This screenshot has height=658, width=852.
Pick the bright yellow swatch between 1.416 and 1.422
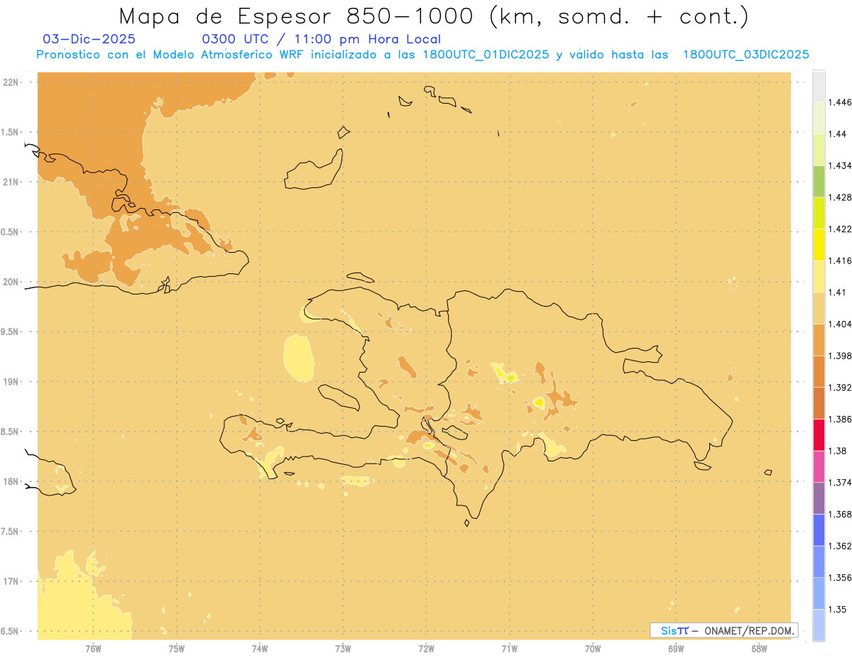click(819, 244)
